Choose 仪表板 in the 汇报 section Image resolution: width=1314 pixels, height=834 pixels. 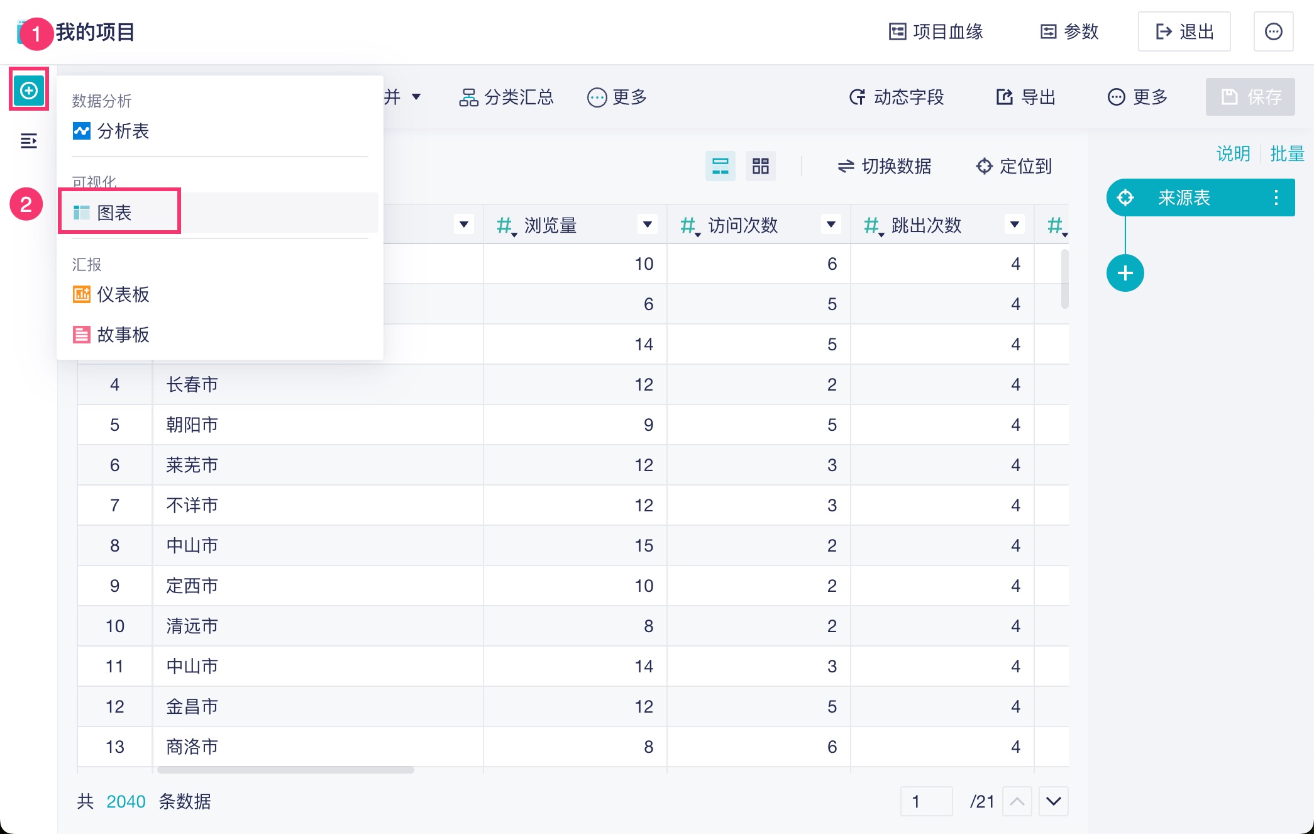[123, 294]
